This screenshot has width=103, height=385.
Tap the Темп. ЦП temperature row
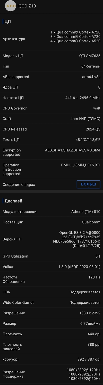coord(51,140)
